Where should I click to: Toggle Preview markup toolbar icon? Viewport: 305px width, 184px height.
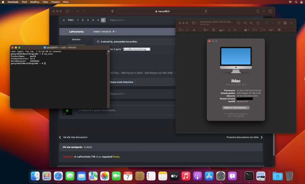285,23
